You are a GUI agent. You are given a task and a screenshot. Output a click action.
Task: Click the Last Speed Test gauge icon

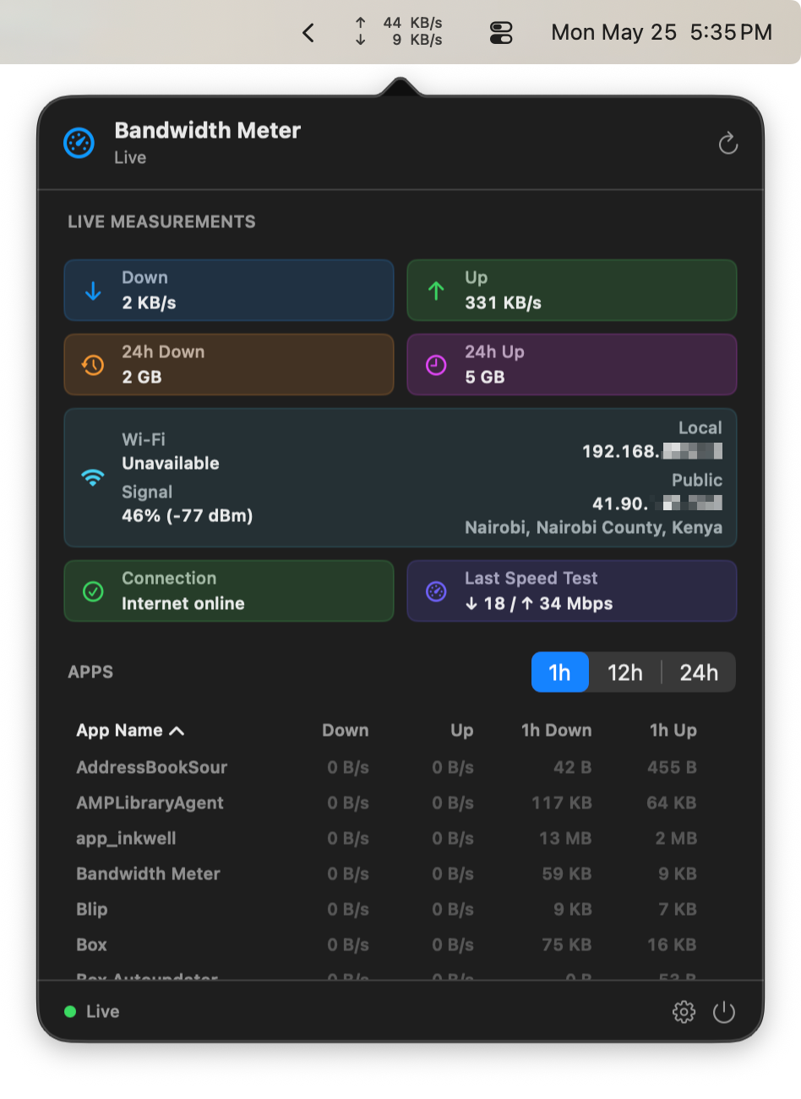436,591
